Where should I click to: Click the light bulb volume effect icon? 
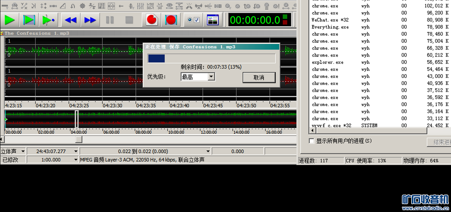(x=267, y=6)
